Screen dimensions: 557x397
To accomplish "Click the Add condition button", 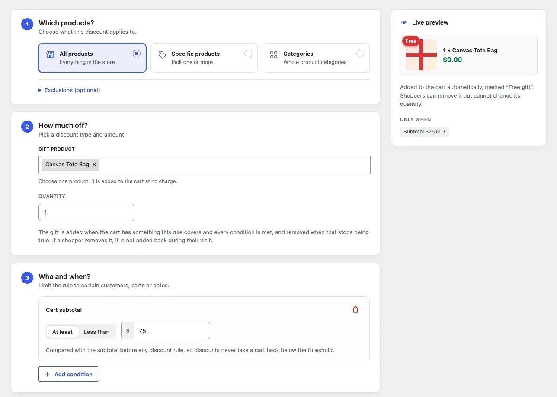I will point(68,374).
